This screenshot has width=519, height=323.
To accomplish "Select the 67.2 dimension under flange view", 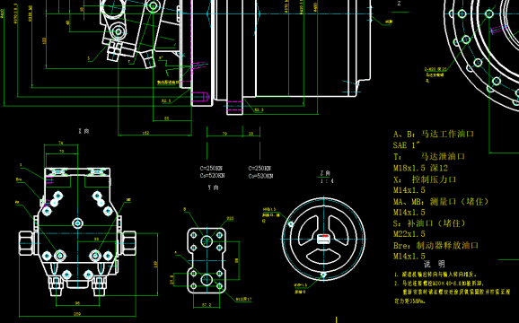I will click(x=207, y=305).
